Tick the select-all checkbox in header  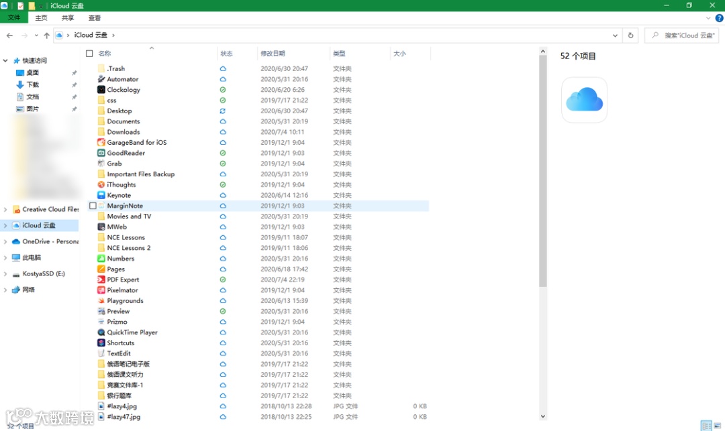tap(89, 54)
